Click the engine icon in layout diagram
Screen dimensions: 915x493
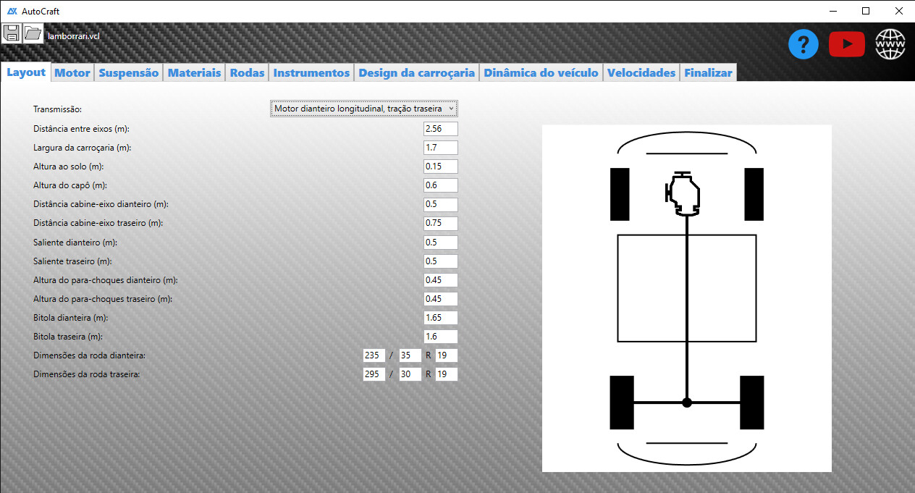click(x=683, y=194)
